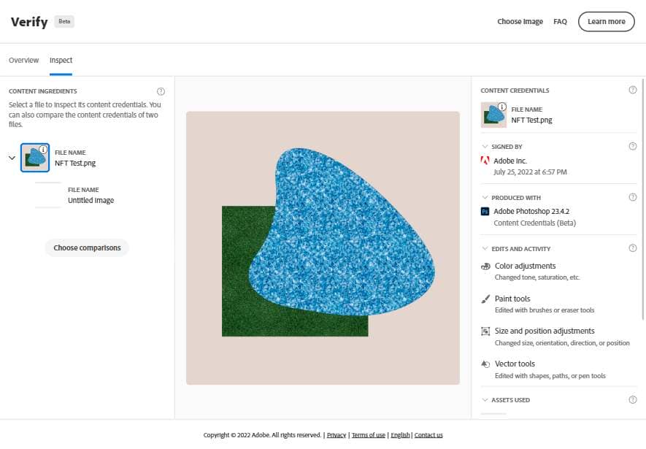Switch to the Overview tab

tap(23, 60)
